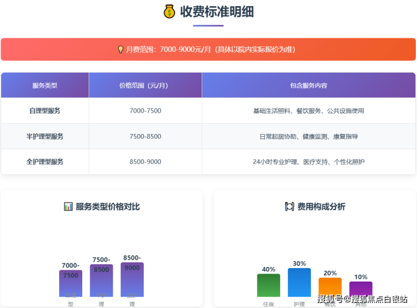Image resolution: width=417 pixels, height=308 pixels.
Task: Click the purple 10% bar
Action: (361, 288)
